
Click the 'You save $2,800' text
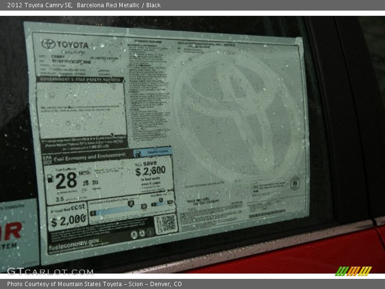tap(151, 169)
